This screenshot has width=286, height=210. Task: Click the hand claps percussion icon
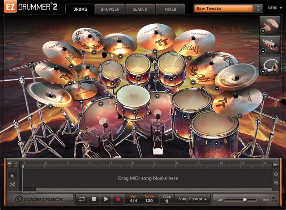tap(269, 25)
